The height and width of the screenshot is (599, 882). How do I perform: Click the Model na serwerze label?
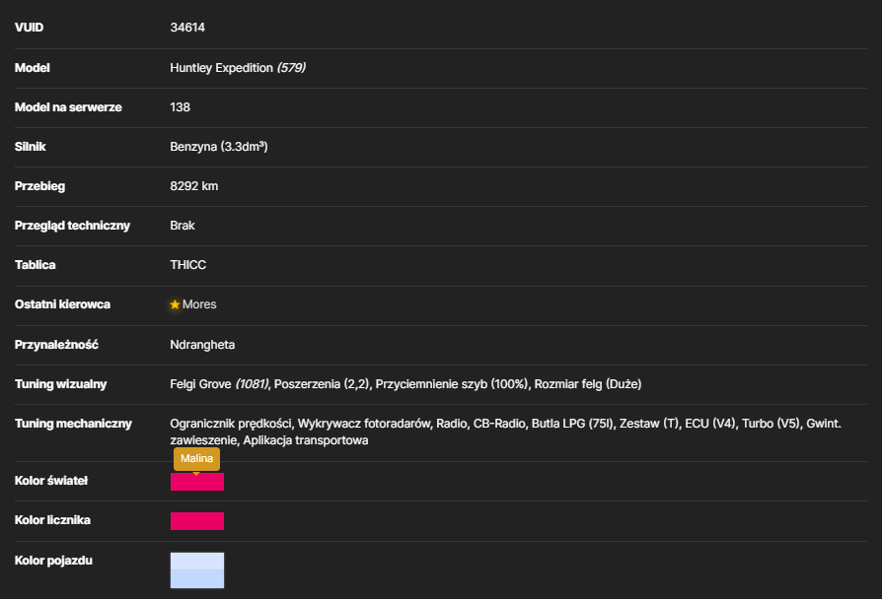[x=68, y=107]
